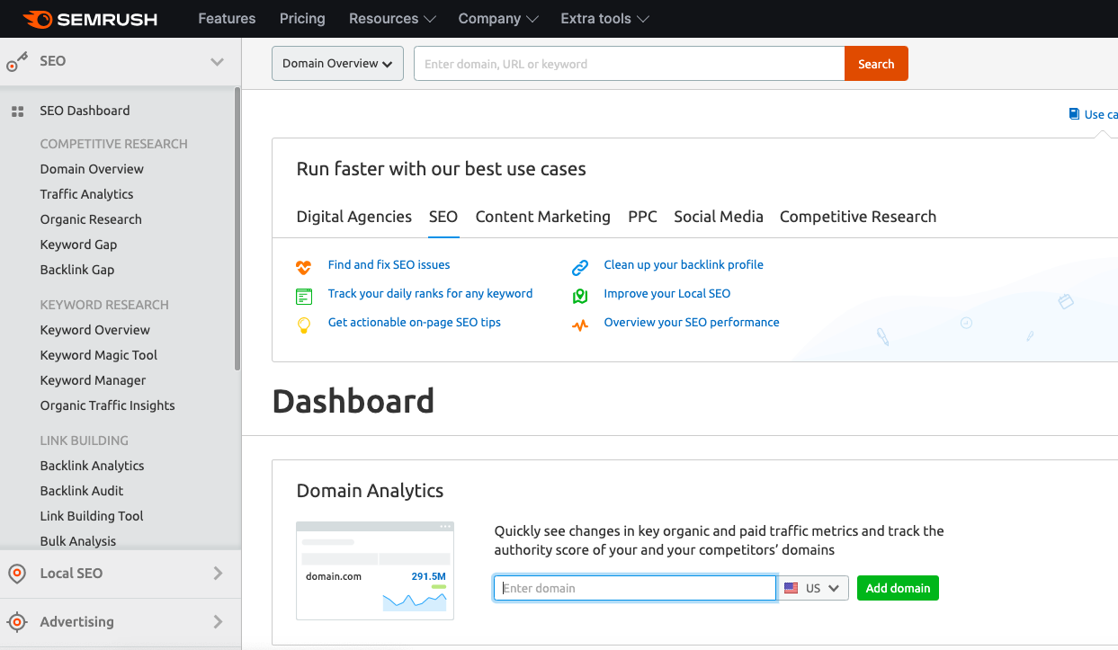The width and height of the screenshot is (1118, 650).
Task: Click the Advertising target icon
Action: [x=16, y=622]
